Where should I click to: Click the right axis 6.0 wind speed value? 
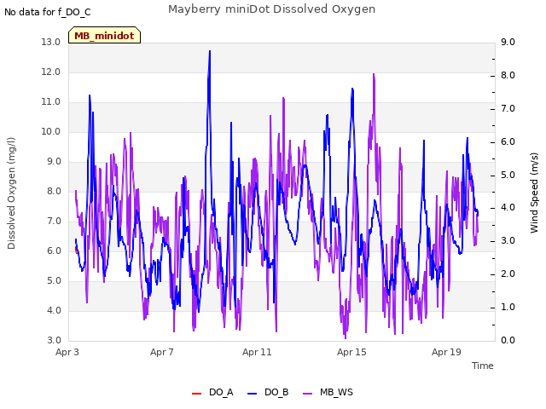508,142
